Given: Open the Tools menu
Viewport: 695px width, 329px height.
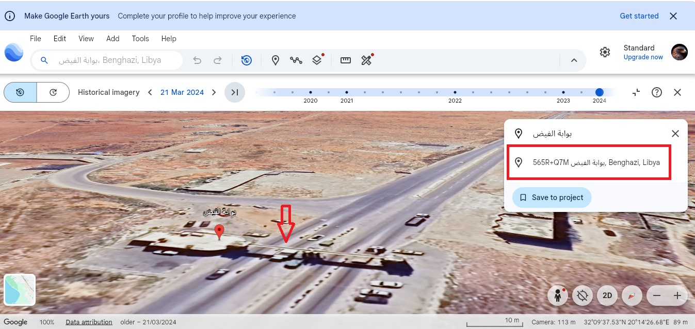Looking at the screenshot, I should (140, 39).
